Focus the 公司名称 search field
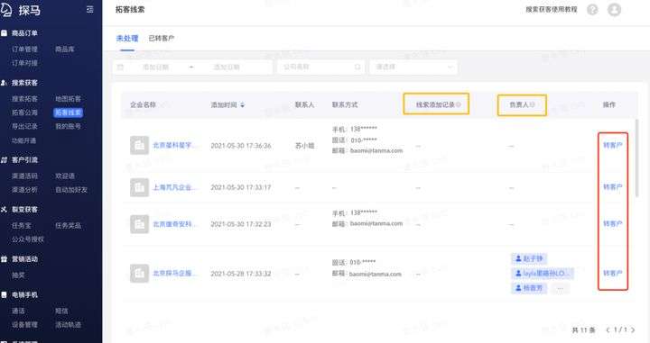650x343 pixels. coord(321,67)
